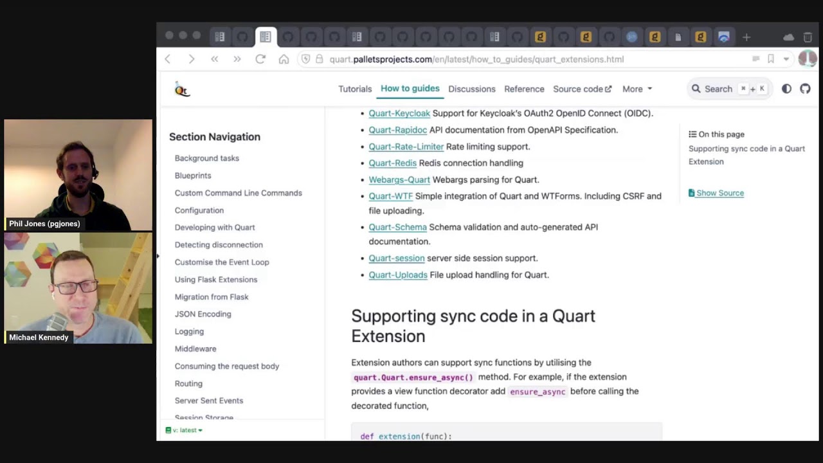Switch to the Discussions section
823x463 pixels.
tap(472, 89)
